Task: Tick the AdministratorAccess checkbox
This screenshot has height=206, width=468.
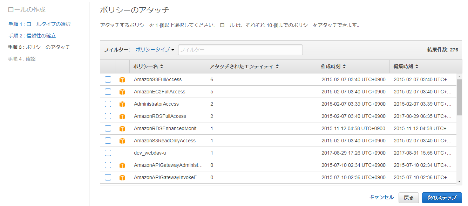Action: tap(108, 104)
